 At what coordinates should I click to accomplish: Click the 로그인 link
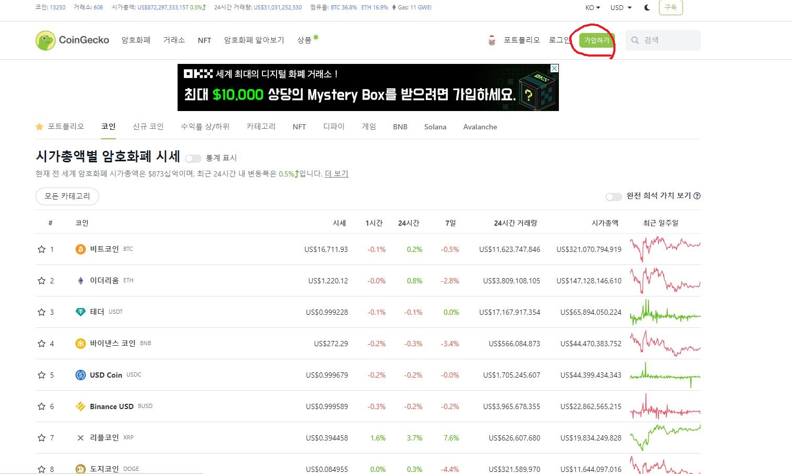pyautogui.click(x=559, y=40)
